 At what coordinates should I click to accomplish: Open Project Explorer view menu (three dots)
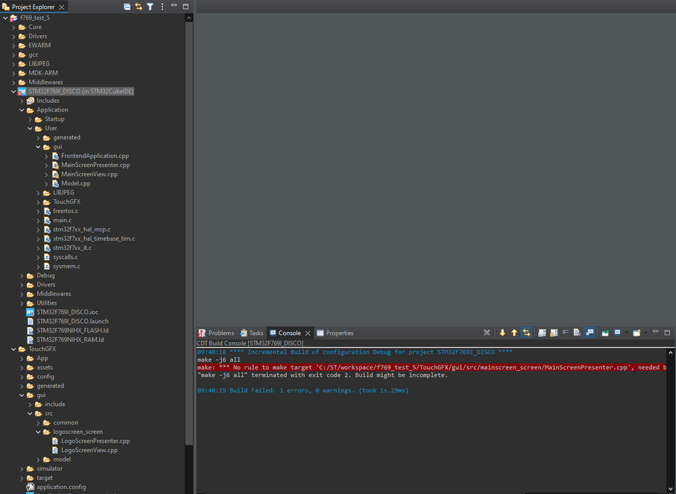[x=162, y=7]
